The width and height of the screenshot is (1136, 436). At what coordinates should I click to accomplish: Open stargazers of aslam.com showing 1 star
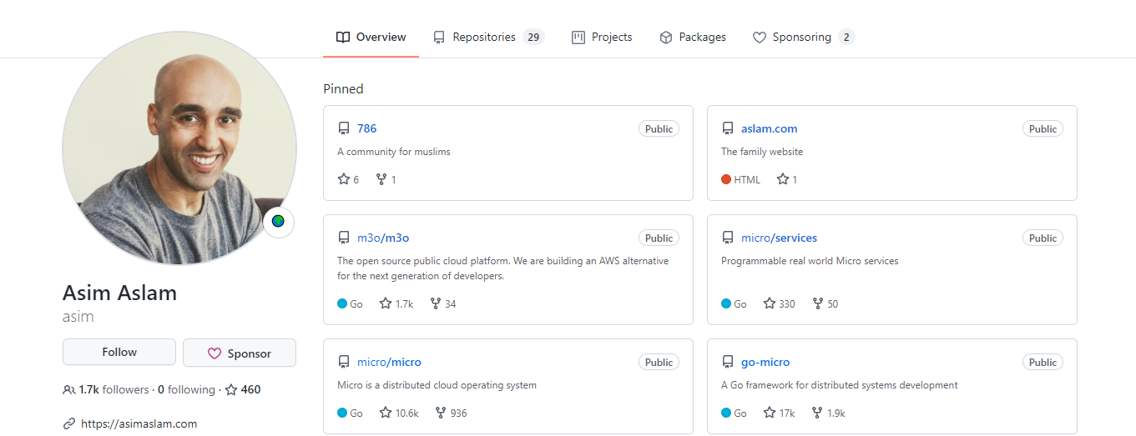[x=787, y=179]
